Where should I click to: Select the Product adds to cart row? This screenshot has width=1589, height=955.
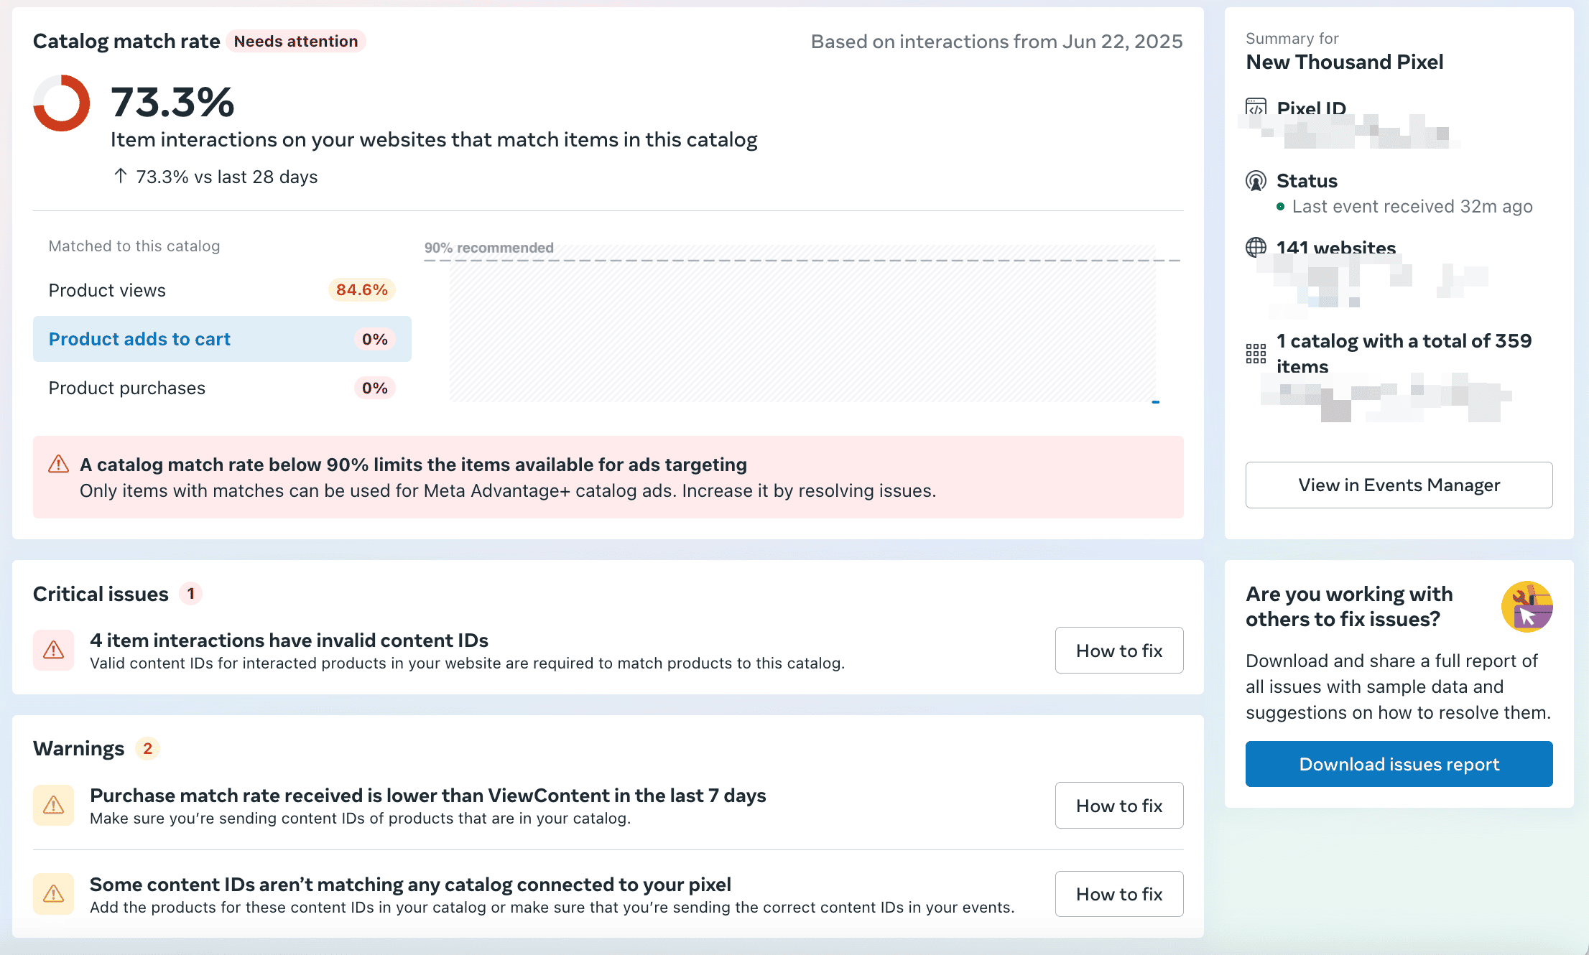(x=222, y=339)
